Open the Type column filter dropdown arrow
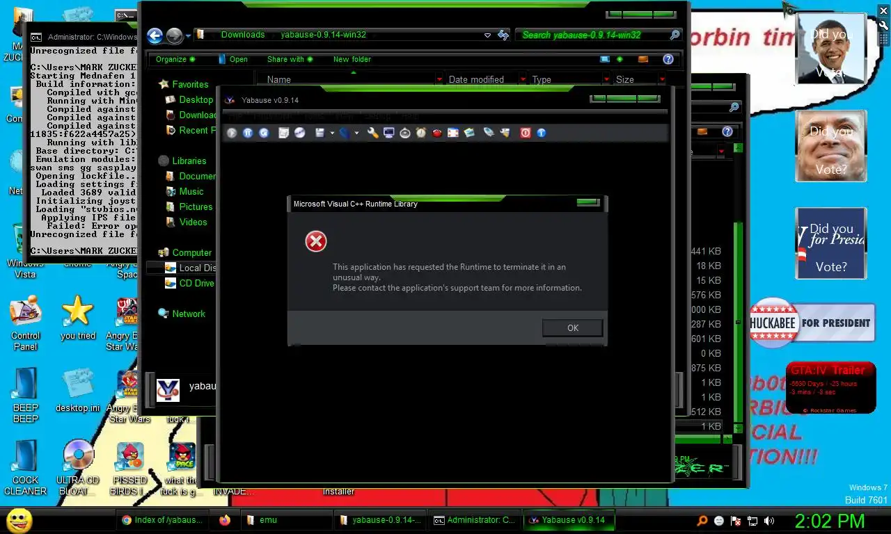The height and width of the screenshot is (534, 891). [x=607, y=80]
